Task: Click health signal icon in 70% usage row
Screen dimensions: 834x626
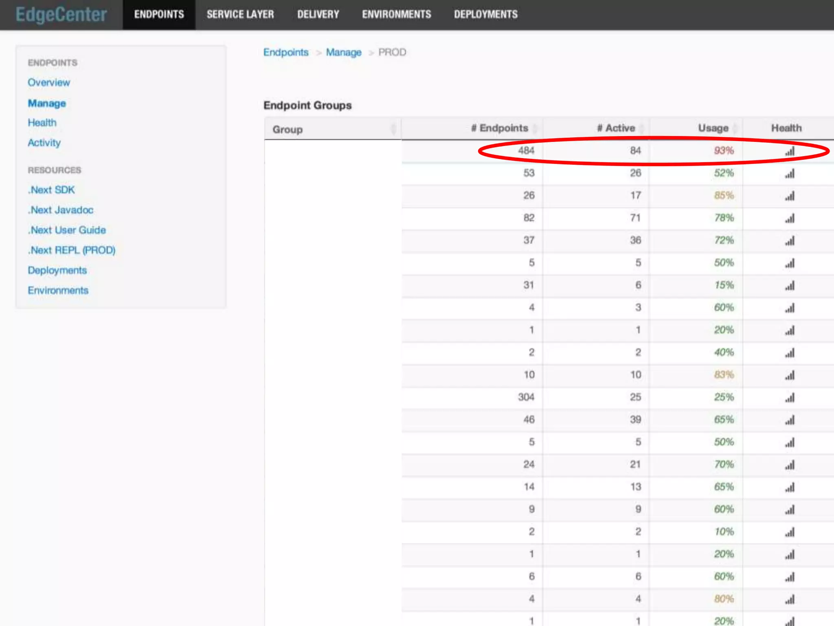Action: tap(790, 465)
